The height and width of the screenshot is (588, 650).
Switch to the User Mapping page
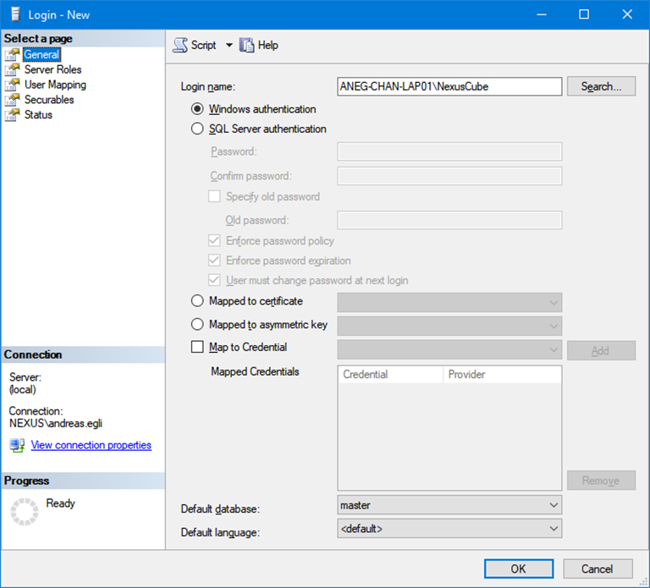click(55, 85)
